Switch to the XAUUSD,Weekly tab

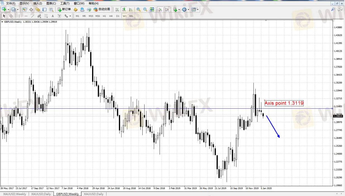point(14,194)
